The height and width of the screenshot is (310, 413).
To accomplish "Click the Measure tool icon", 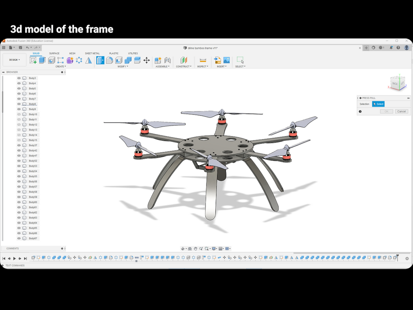I will tap(203, 60).
